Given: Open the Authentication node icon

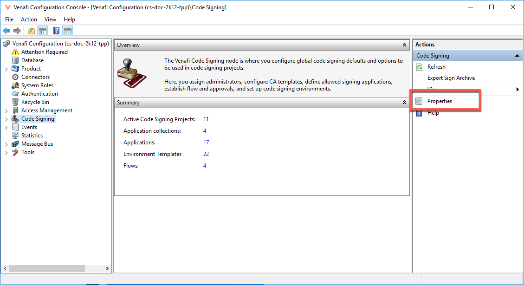Looking at the screenshot, I should click(15, 94).
